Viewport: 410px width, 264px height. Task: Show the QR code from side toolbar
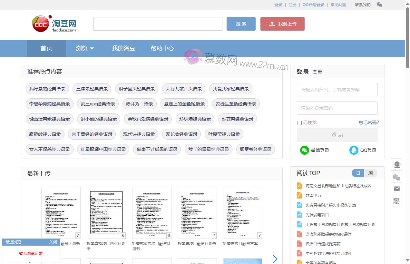[x=397, y=201]
